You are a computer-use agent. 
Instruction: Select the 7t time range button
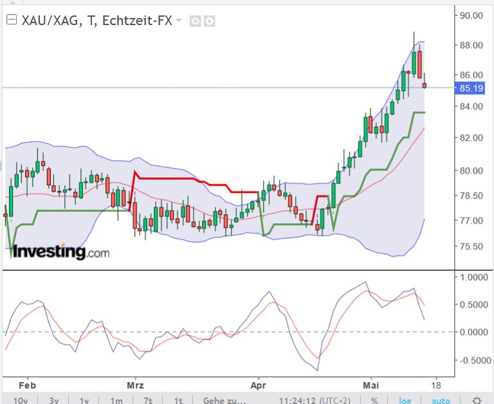coord(148,401)
